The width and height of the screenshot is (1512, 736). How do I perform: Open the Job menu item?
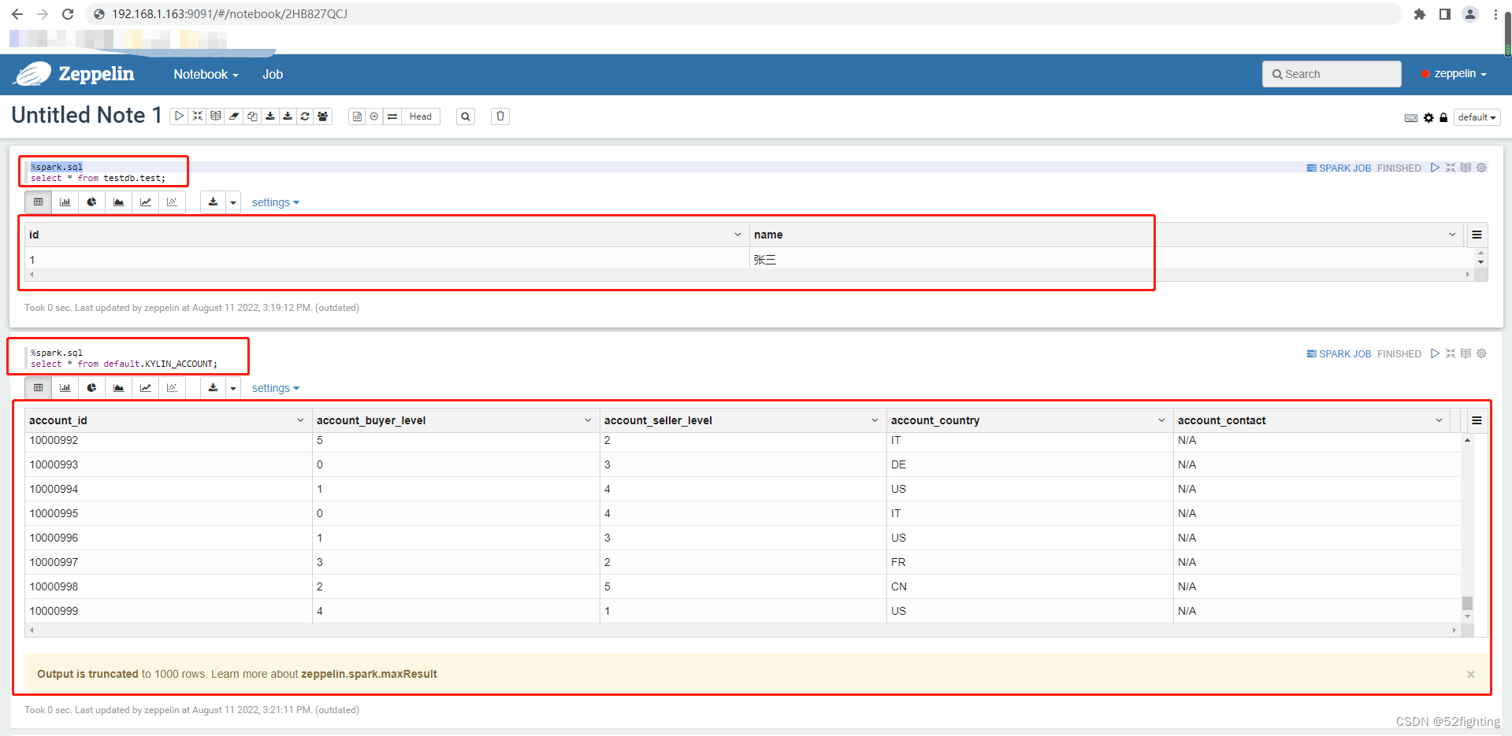coord(273,74)
